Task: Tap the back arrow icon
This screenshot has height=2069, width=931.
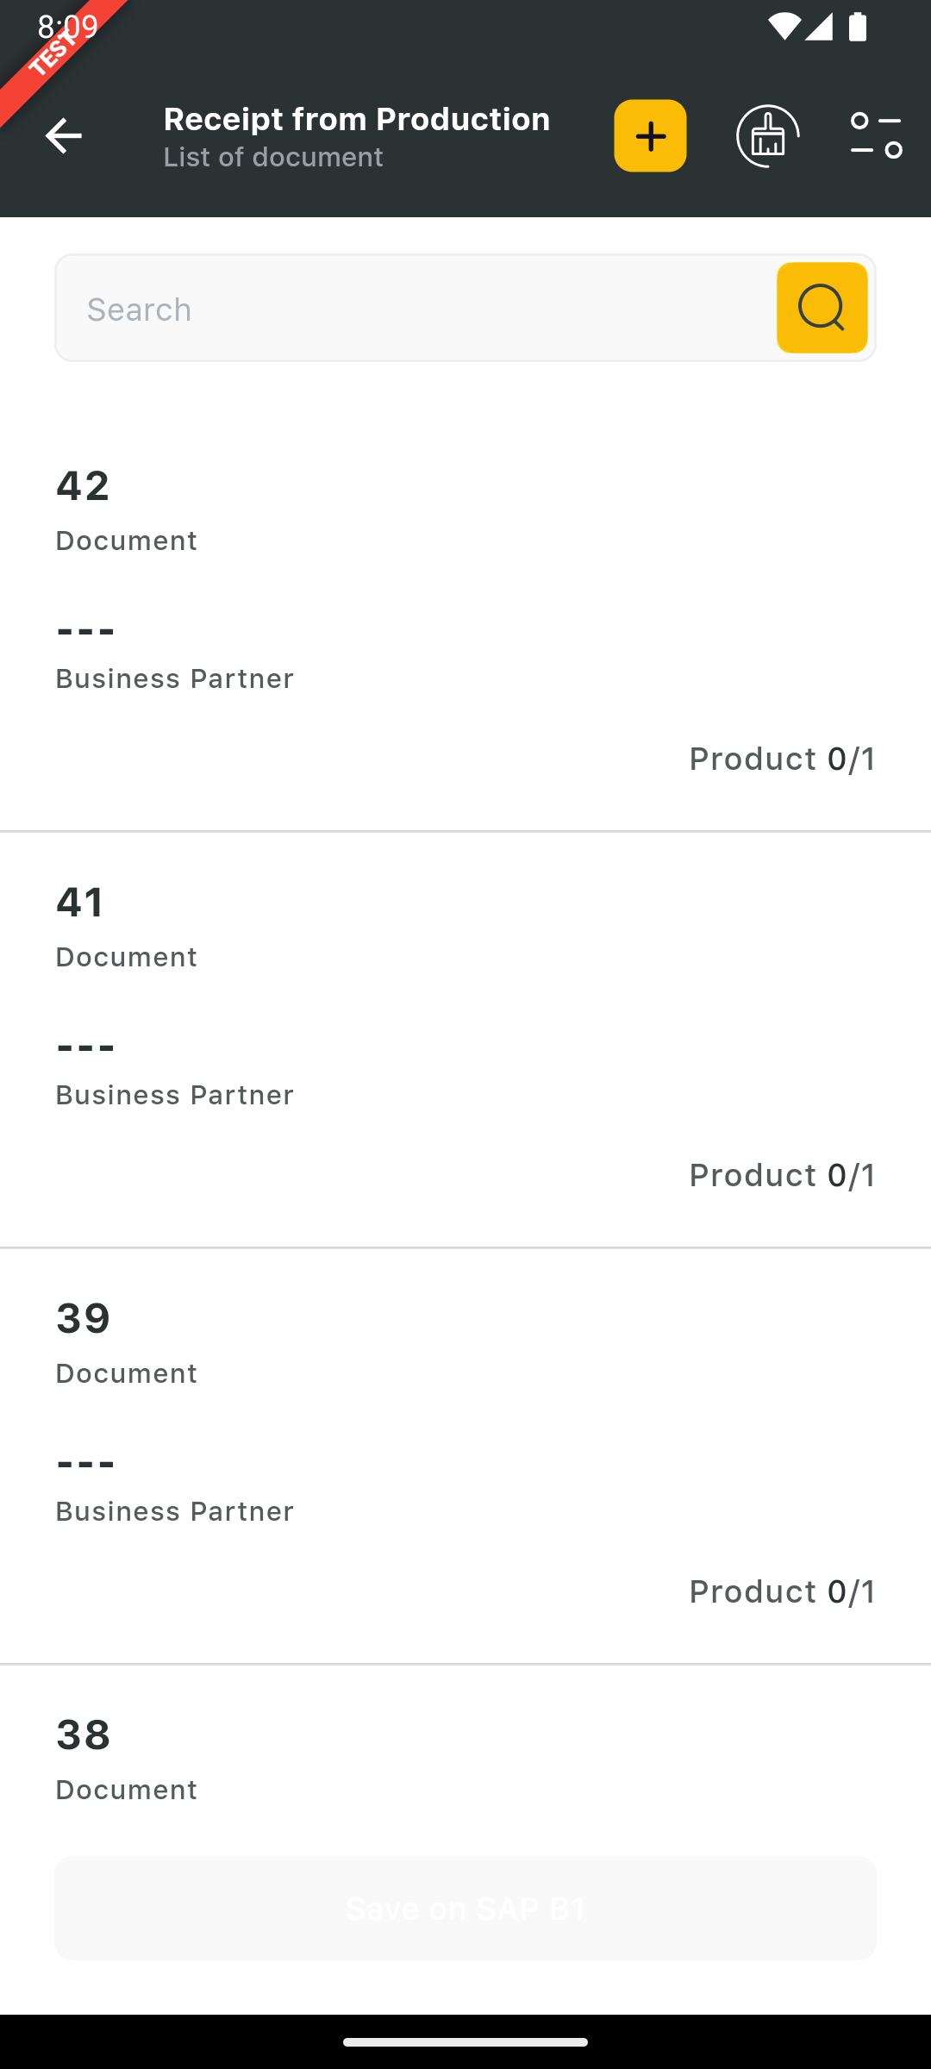Action: point(64,136)
